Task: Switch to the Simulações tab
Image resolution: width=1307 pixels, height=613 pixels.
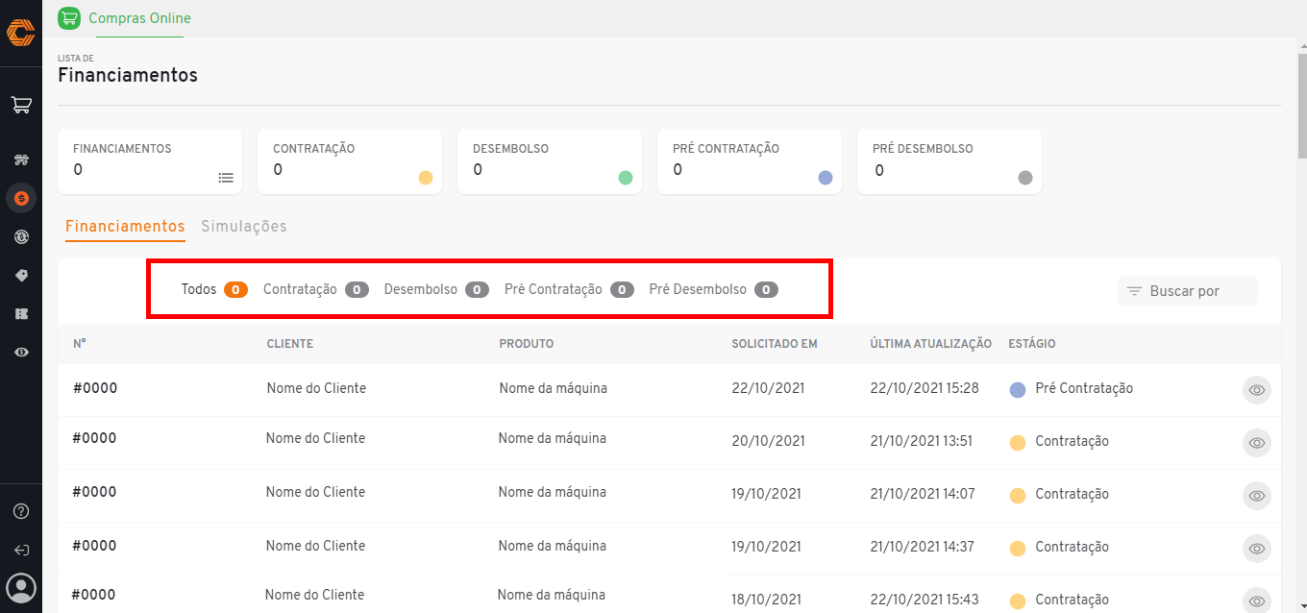Action: (x=244, y=227)
